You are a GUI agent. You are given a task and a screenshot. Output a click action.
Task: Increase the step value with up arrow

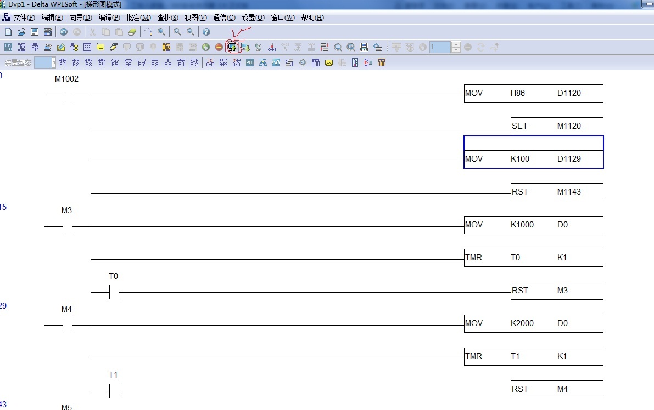[x=456, y=44]
